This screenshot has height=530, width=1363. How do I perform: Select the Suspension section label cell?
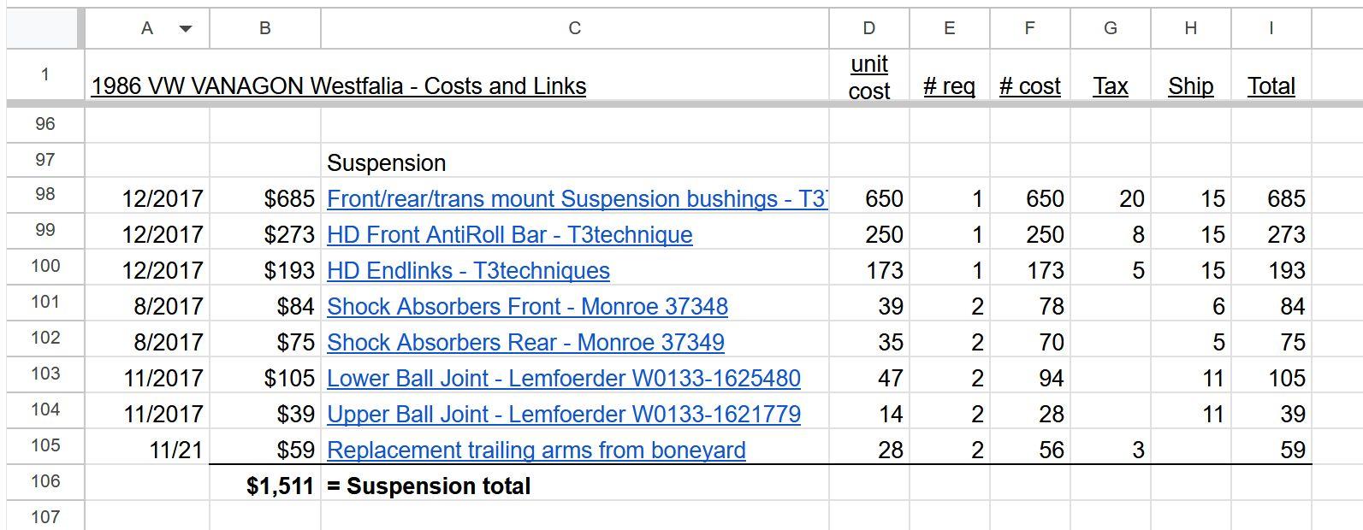tap(575, 162)
